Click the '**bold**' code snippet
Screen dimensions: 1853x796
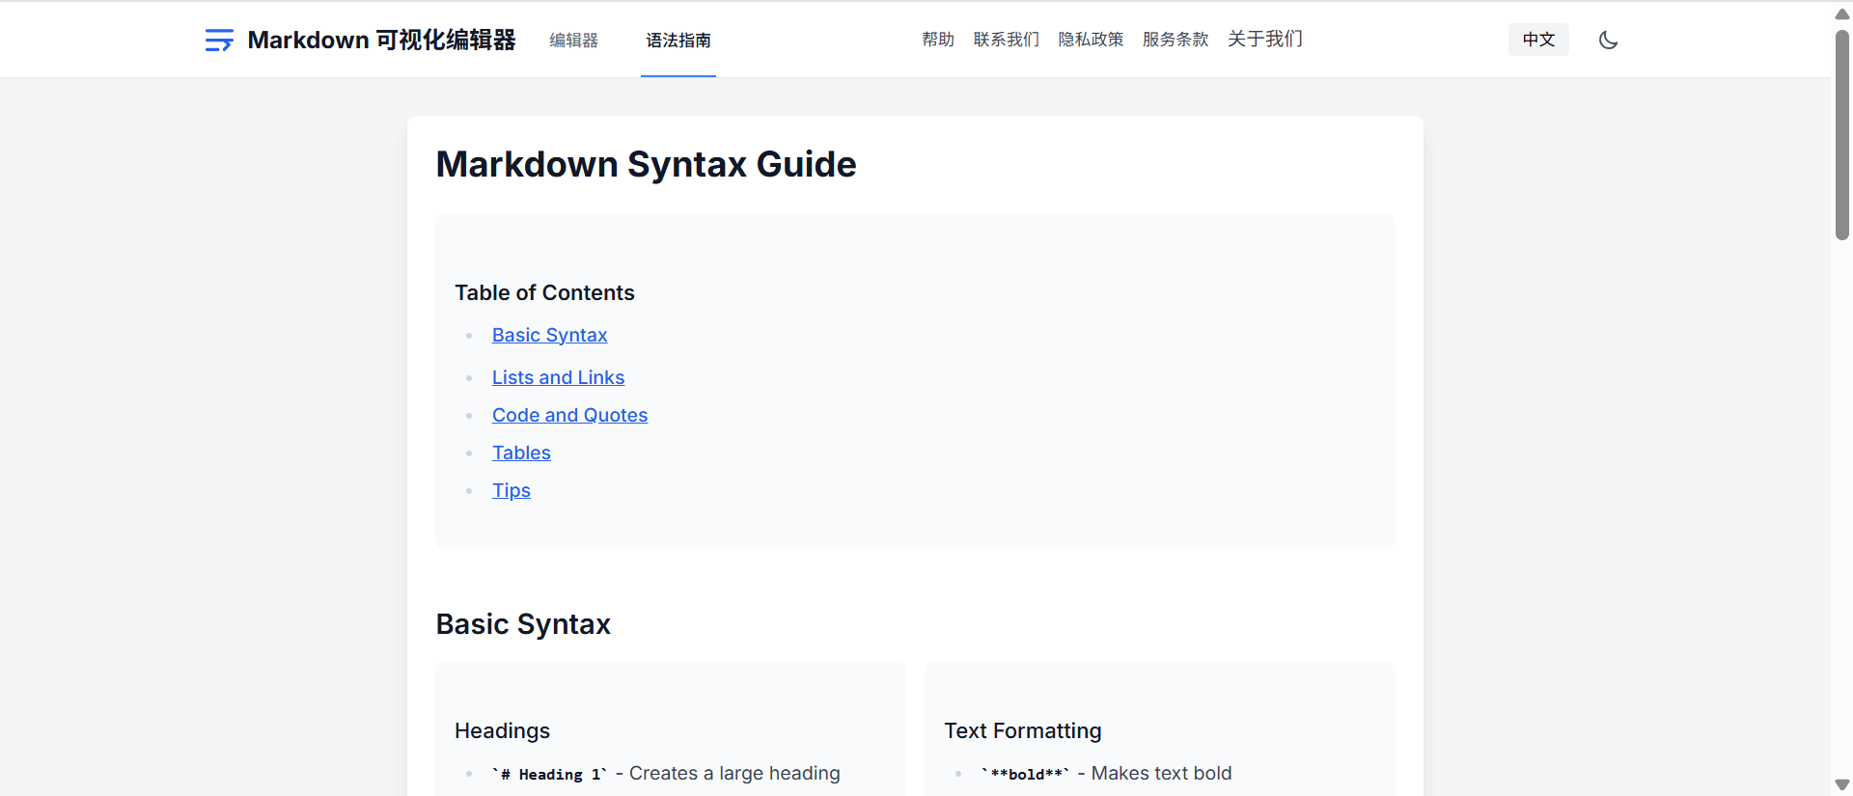pyautogui.click(x=1025, y=774)
